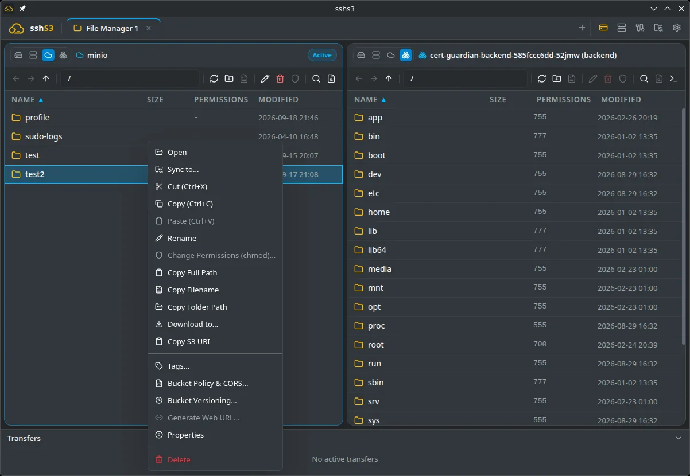Choose Sync to... from context menu
The height and width of the screenshot is (476, 690).
tap(215, 169)
